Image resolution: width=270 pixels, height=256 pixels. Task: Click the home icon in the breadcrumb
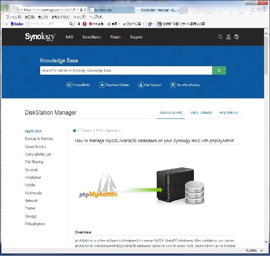tap(74, 130)
